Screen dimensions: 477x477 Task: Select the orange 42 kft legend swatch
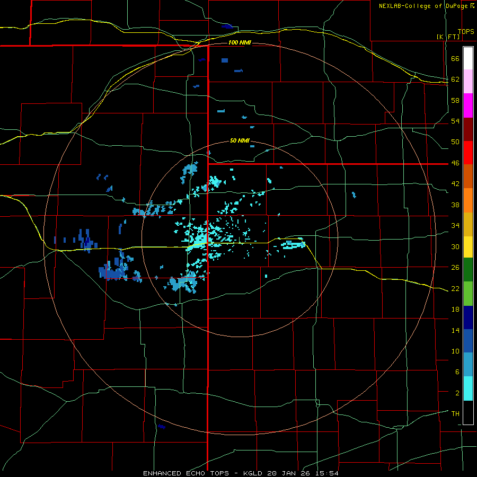[x=468, y=200]
